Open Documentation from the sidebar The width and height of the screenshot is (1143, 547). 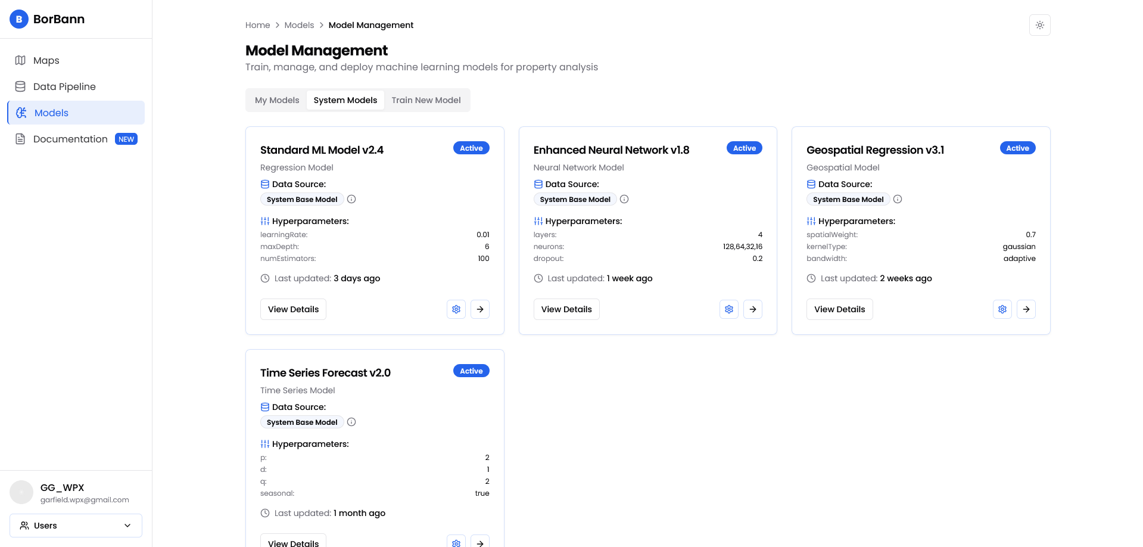(70, 139)
